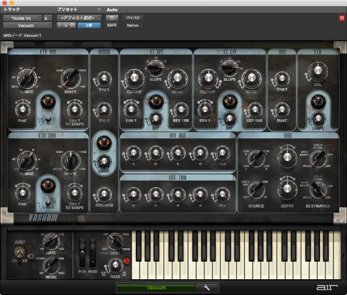Click the AIR logo
Viewport: 347px width, 295px height.
pos(327,287)
